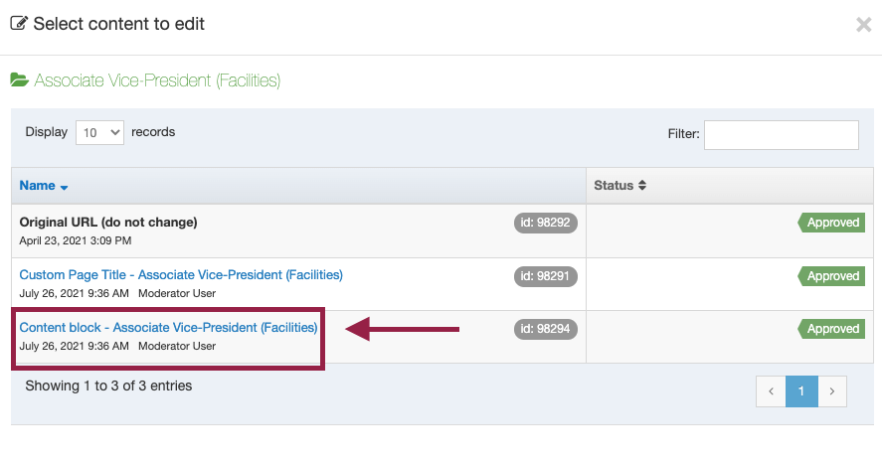Click the id: 98292 badge

[x=545, y=223]
